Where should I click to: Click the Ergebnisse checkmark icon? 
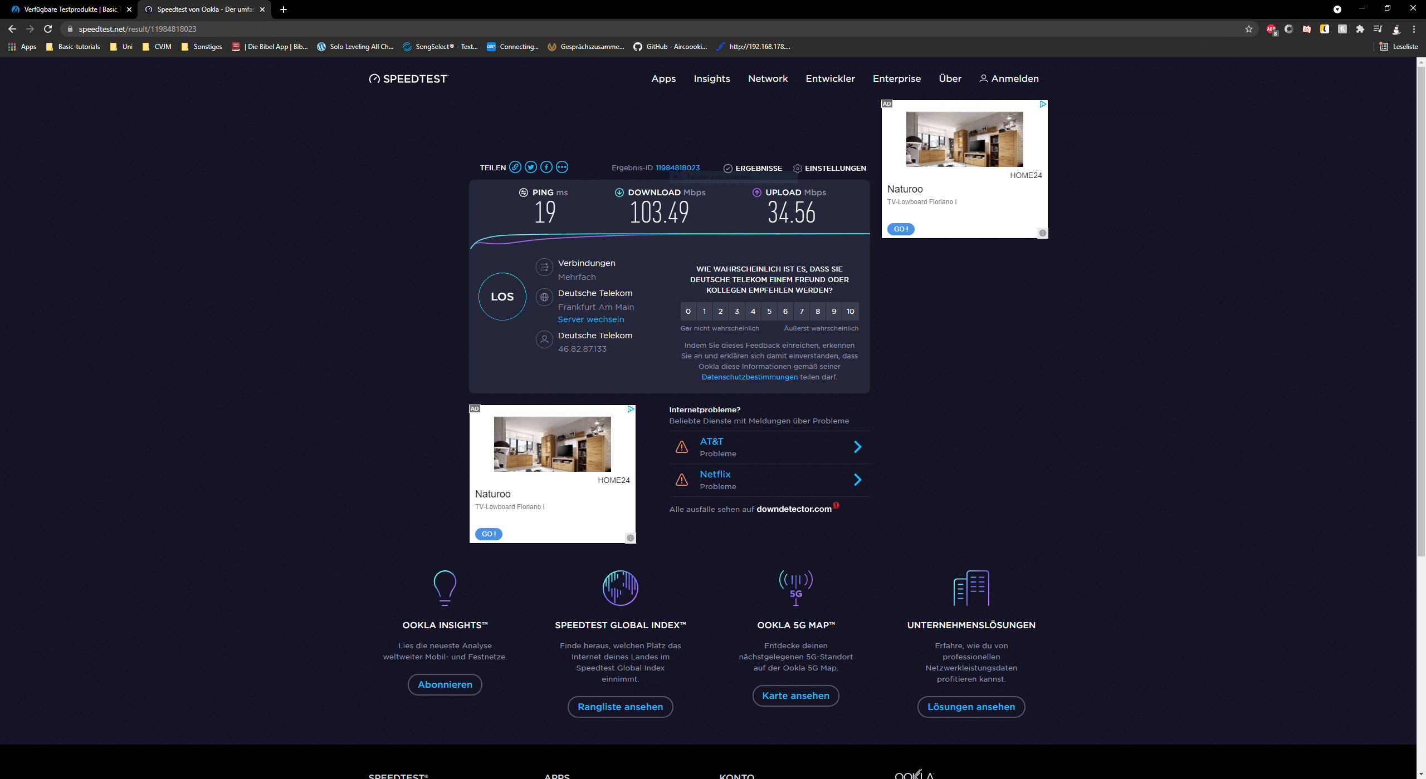tap(727, 169)
